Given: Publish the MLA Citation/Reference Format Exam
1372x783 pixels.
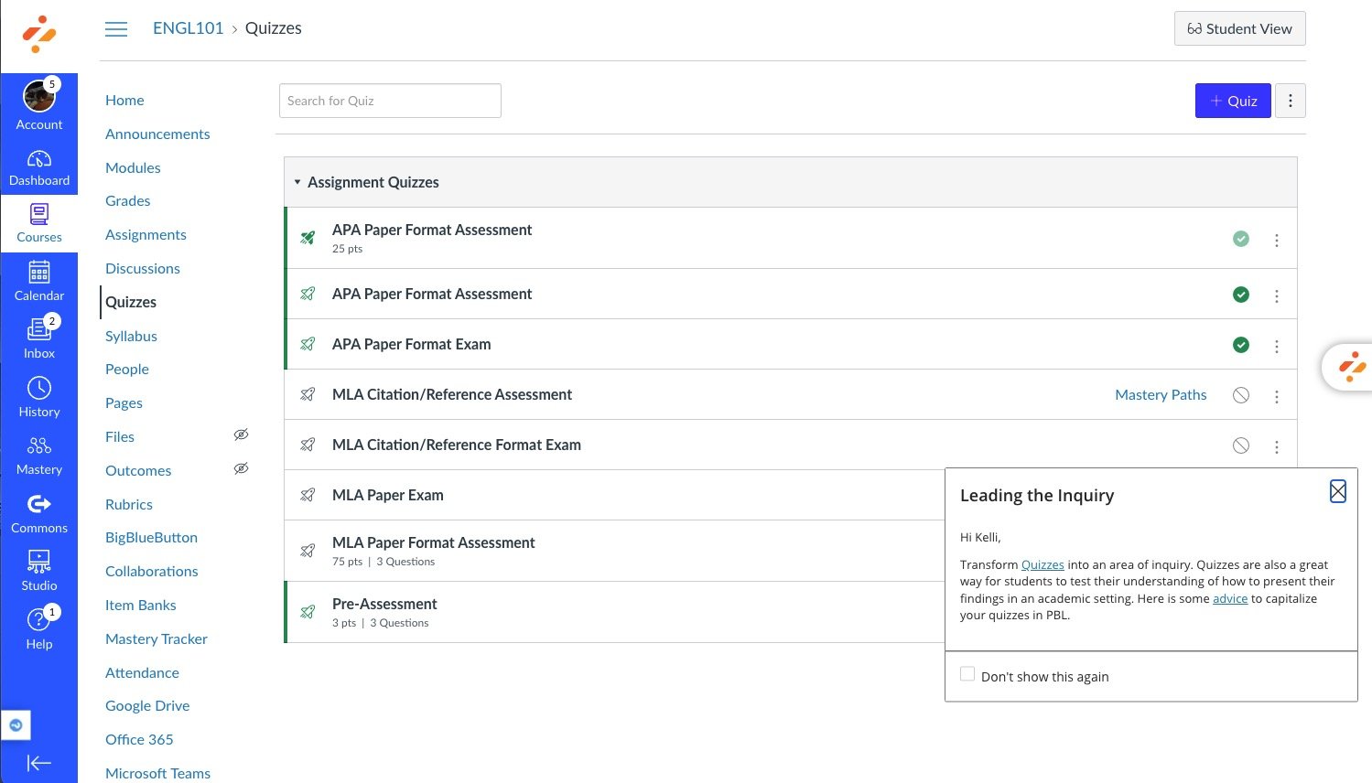Looking at the screenshot, I should coord(1240,445).
